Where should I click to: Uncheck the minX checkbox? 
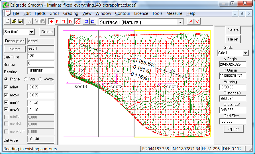coord(6,87)
